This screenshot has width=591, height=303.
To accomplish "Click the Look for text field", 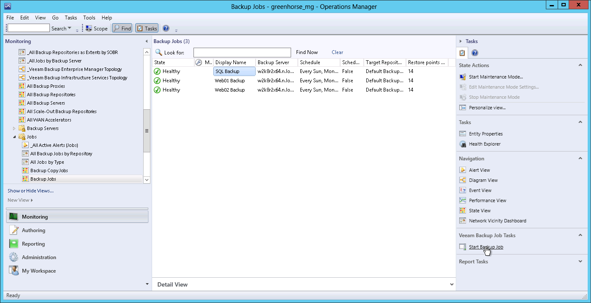I will click(x=242, y=52).
